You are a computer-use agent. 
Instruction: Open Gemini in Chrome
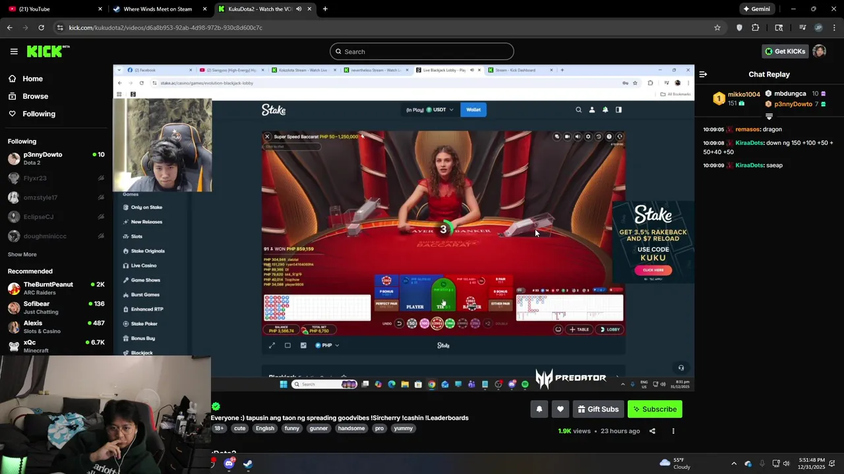click(756, 9)
